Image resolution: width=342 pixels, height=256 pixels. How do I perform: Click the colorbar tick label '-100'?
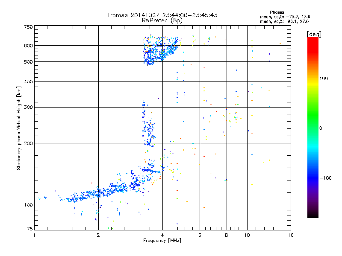coord(325,178)
